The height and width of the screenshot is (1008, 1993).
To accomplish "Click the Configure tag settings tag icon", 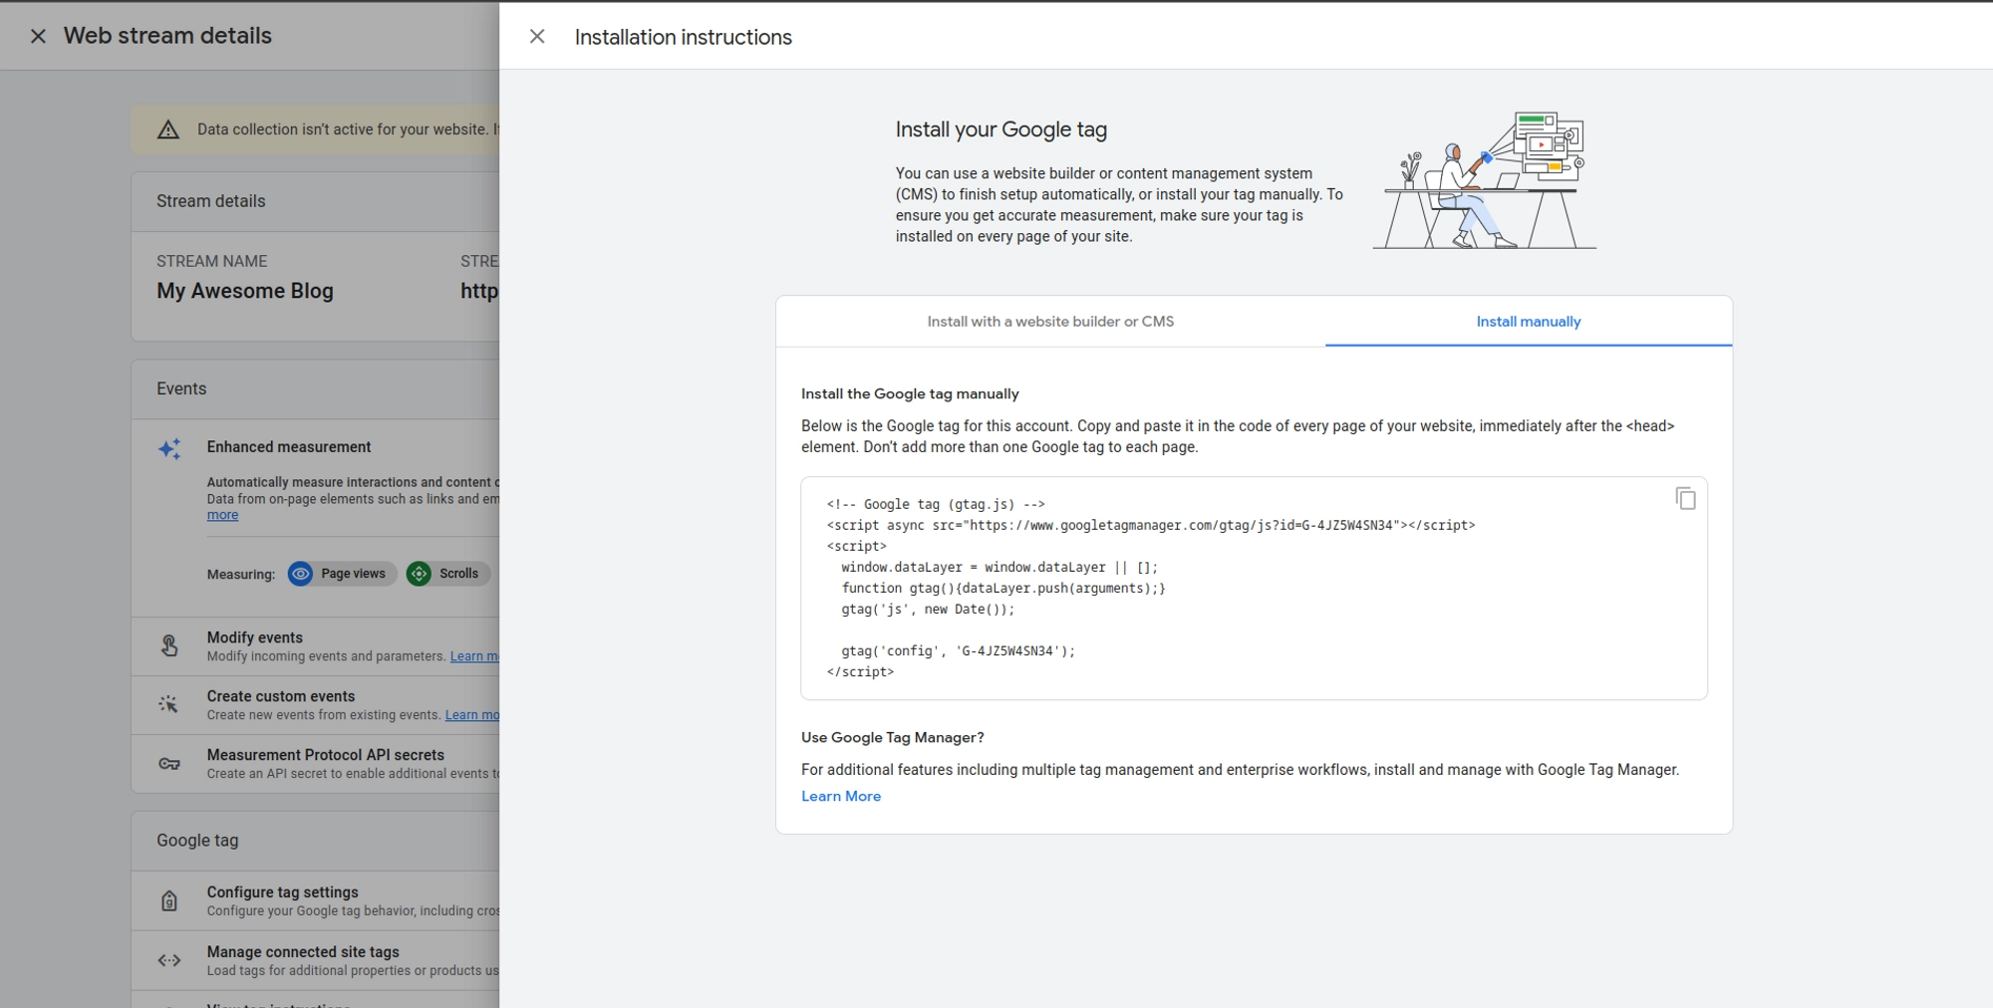I will click(169, 901).
